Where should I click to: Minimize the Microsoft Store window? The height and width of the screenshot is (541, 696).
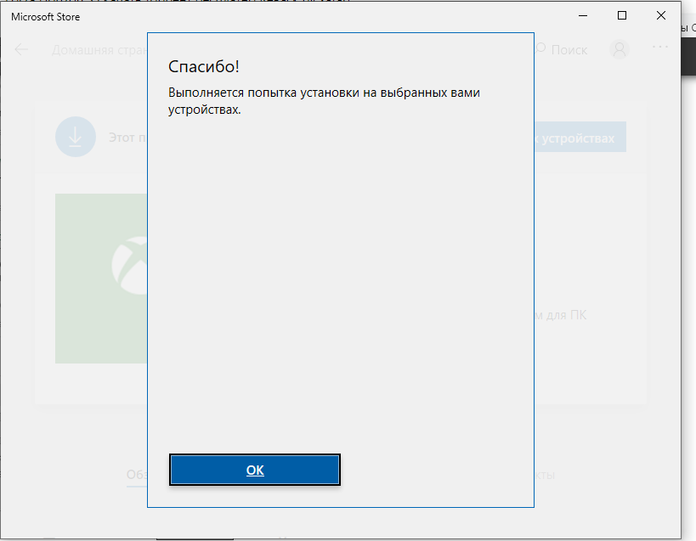pyautogui.click(x=583, y=15)
